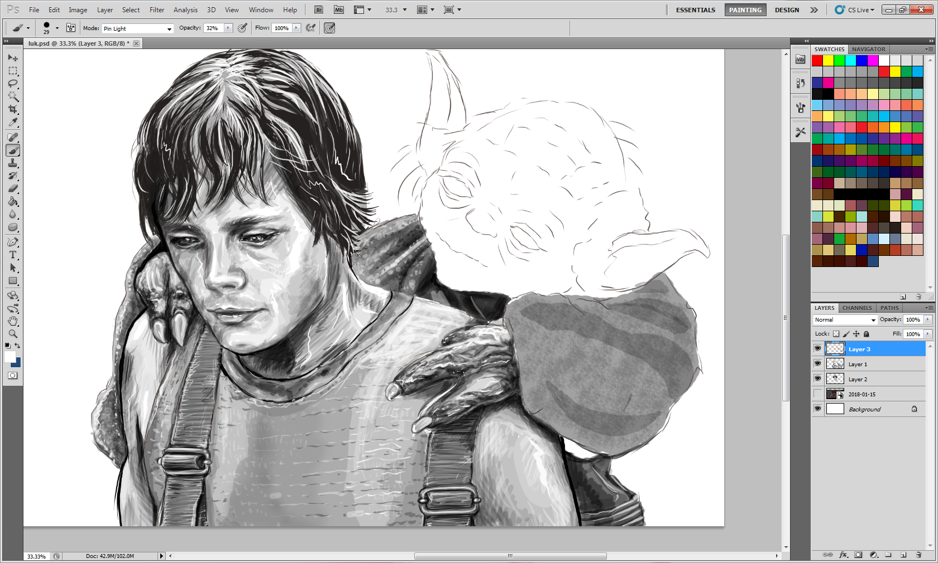Switch to the Paths tab
Screen dimensions: 938x563
coord(889,308)
